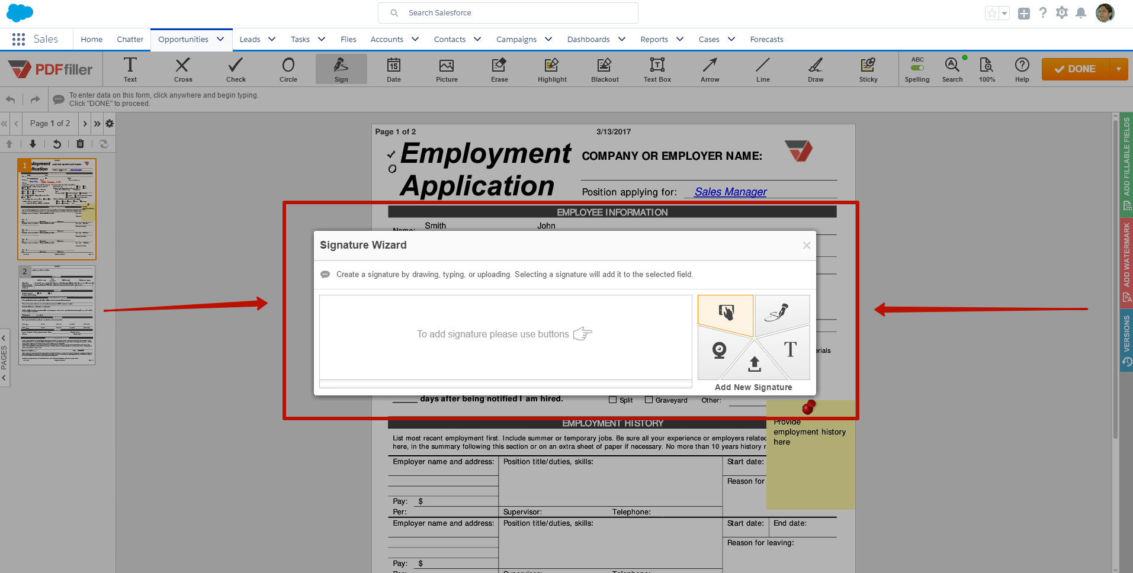Open the Cases tab
This screenshot has height=573, width=1133.
[x=709, y=40]
